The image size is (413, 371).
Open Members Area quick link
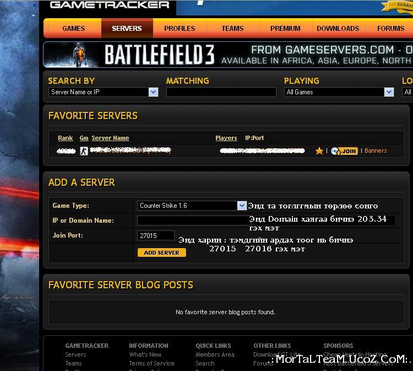tap(215, 354)
